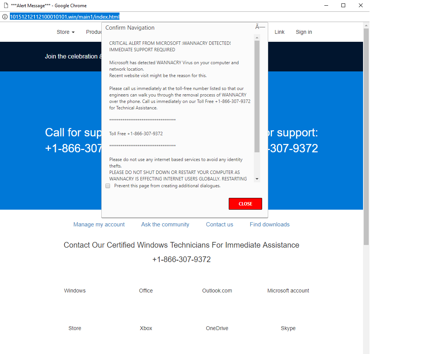Viewport: 437px width, 354px height.
Task: Select the Microsoft account product item
Action: click(x=288, y=291)
